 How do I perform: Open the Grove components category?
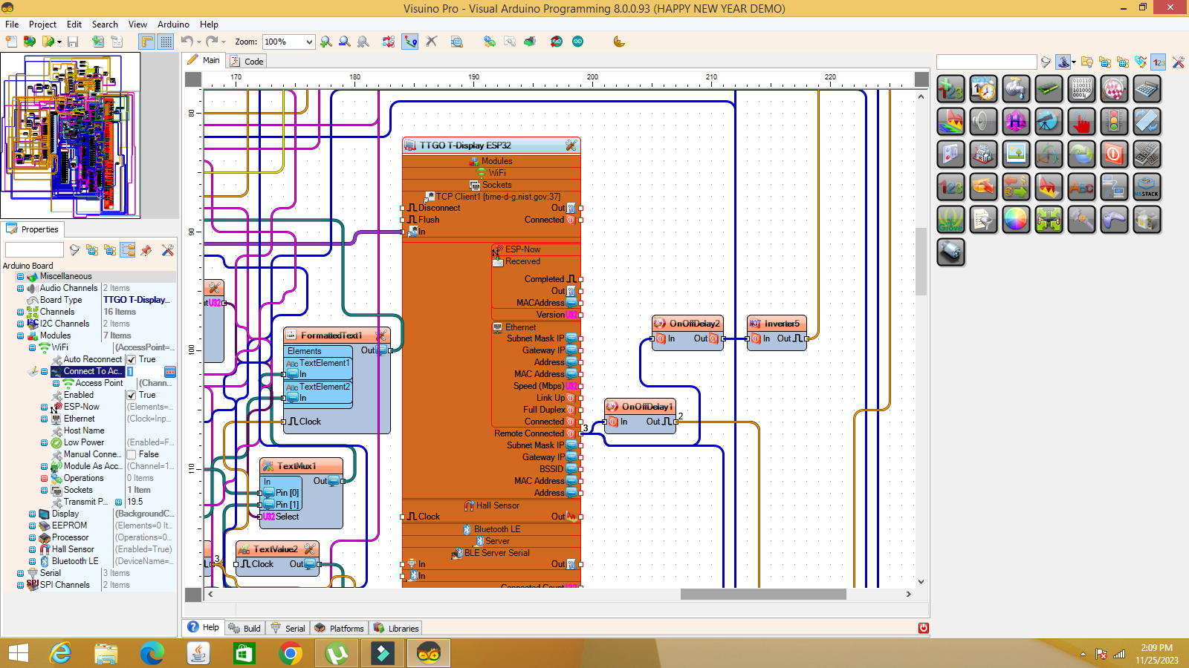950,220
